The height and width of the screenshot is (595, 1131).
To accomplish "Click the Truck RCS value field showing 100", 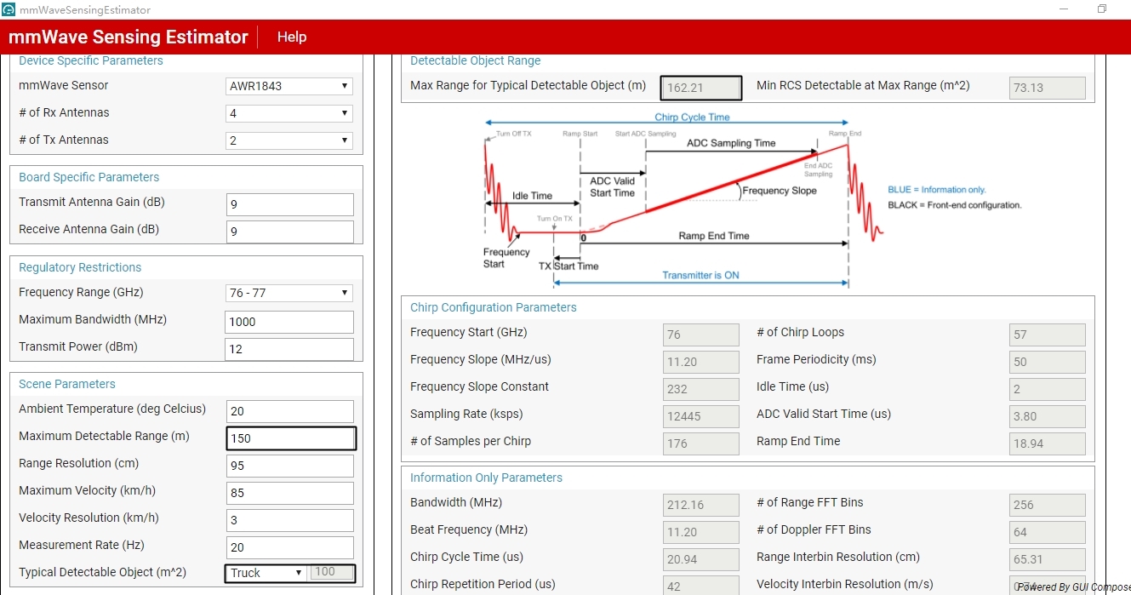I will click(333, 572).
